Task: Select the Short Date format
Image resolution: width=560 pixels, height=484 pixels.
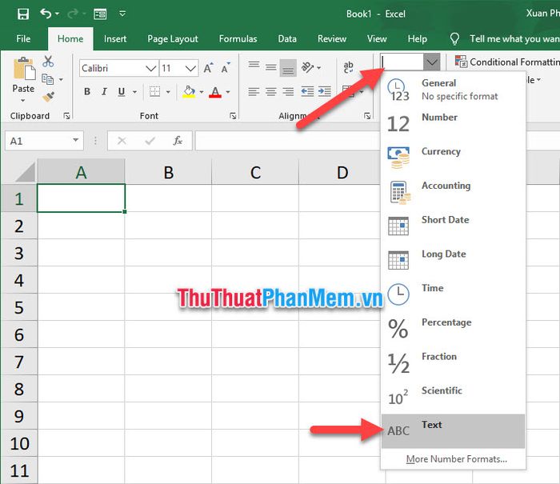Action: (453, 226)
